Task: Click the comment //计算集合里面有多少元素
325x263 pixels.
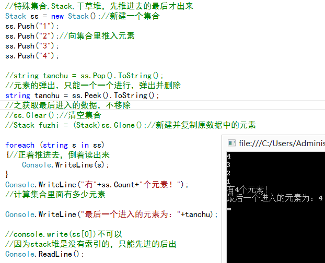Action: point(55,194)
